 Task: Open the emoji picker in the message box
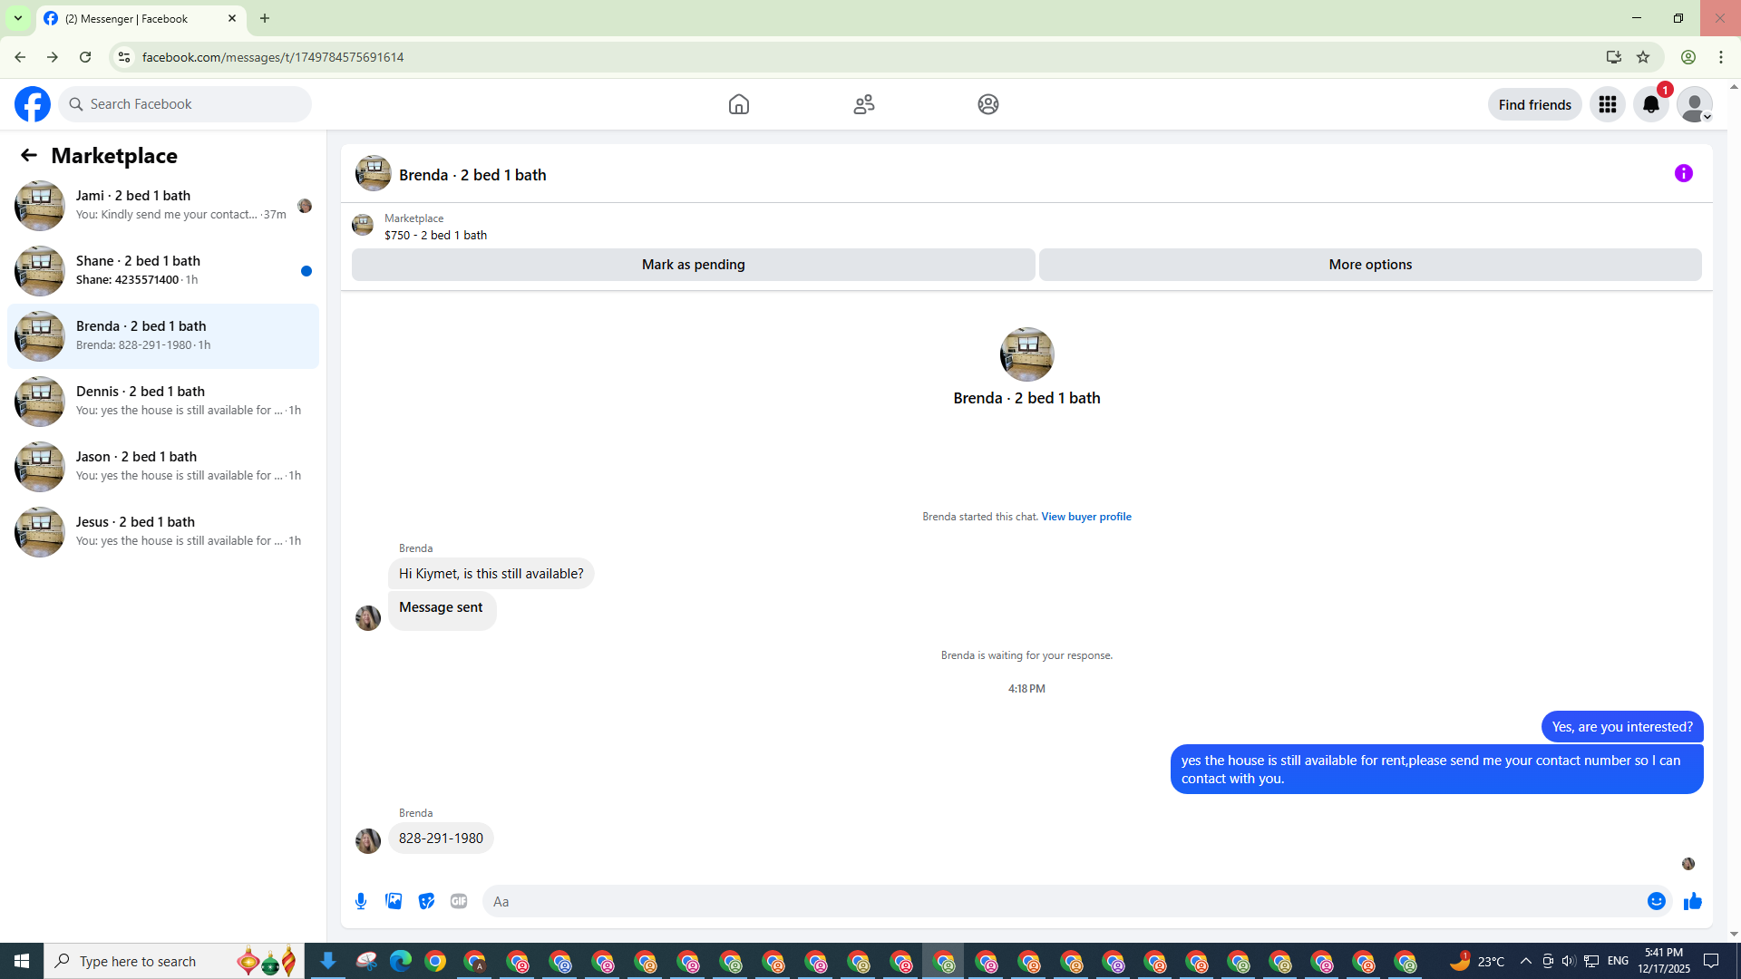(x=1656, y=901)
